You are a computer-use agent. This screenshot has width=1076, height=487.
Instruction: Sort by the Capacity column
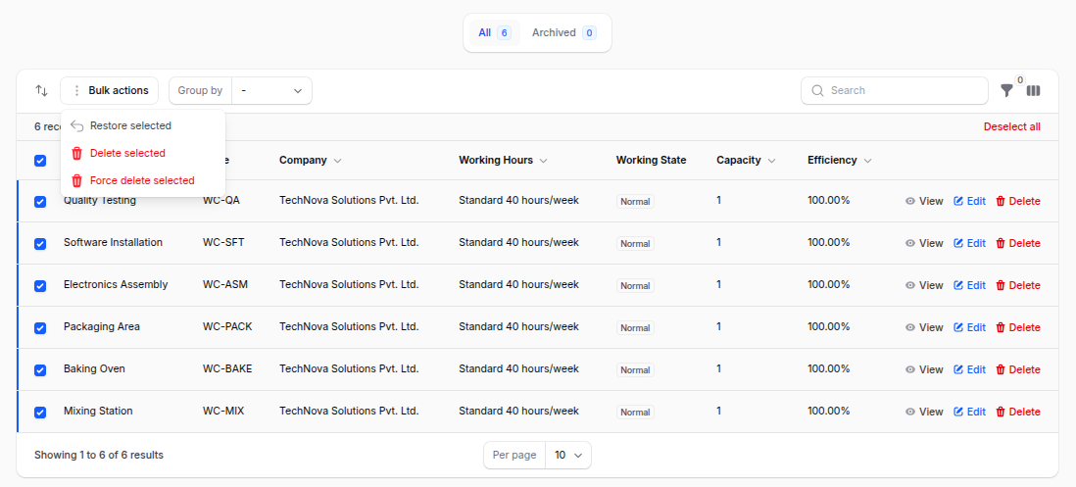(746, 160)
